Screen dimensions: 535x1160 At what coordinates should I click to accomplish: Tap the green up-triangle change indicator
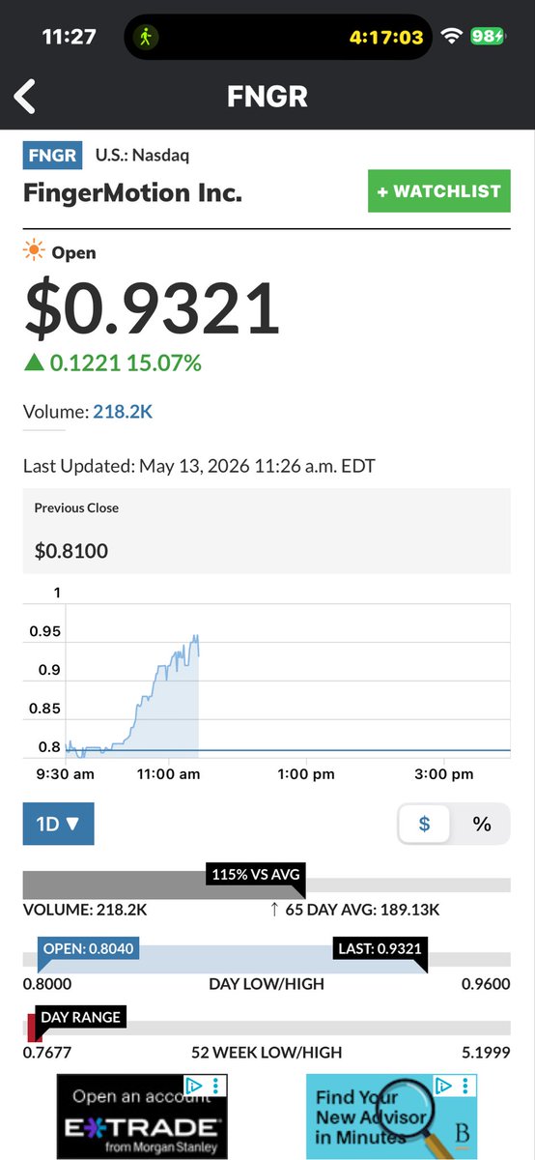34,363
